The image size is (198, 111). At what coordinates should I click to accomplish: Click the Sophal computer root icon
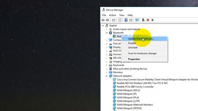[107, 26]
